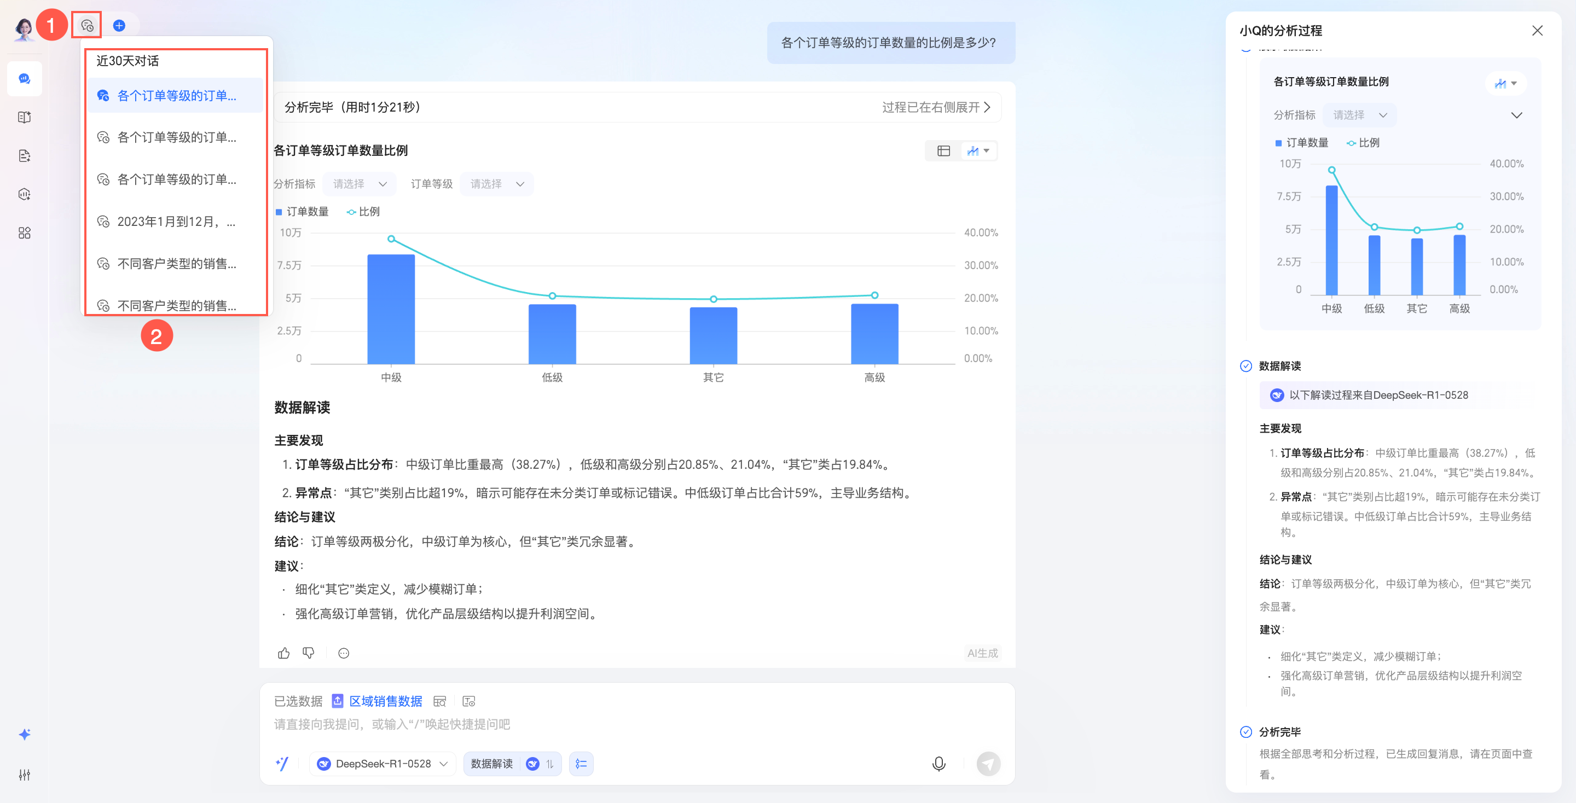Click 数据解读 step in side panel
The height and width of the screenshot is (803, 1576).
click(x=1279, y=366)
